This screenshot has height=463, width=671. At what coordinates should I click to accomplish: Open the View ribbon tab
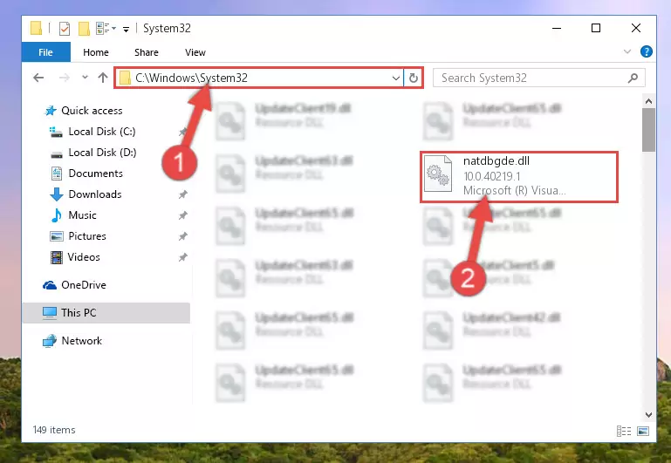point(195,52)
